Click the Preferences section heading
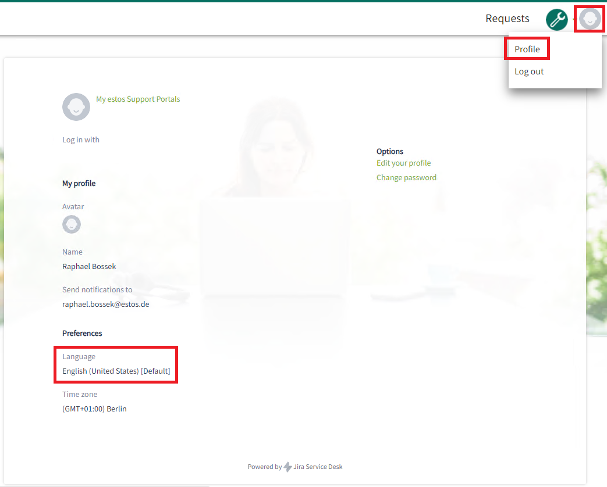Screen dimensions: 607x487 (x=82, y=334)
